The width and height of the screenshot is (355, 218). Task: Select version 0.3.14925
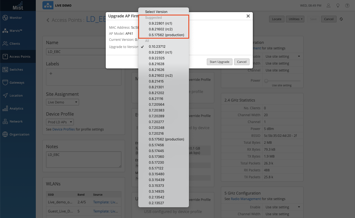(x=164, y=191)
